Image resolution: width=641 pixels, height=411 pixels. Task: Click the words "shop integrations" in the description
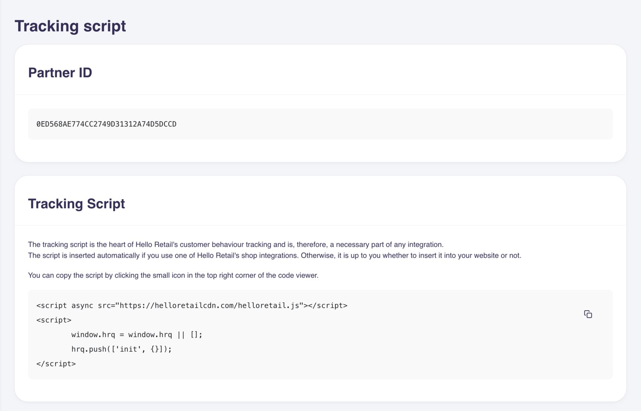click(269, 256)
